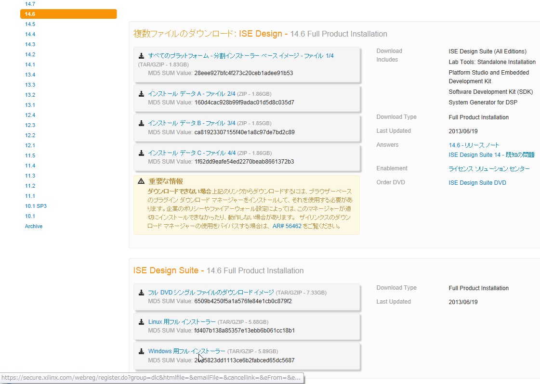This screenshot has height=384, width=540.
Task: Open version 13.2 downloads
Action: click(x=30, y=95)
